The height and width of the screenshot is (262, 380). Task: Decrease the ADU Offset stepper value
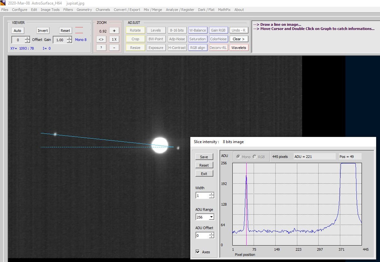click(x=211, y=237)
